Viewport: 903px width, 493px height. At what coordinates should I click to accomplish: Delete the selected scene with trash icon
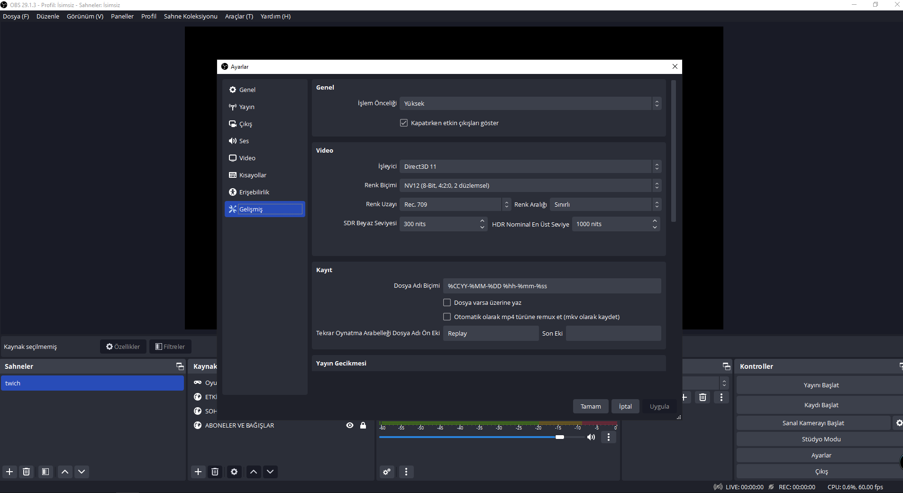point(27,472)
